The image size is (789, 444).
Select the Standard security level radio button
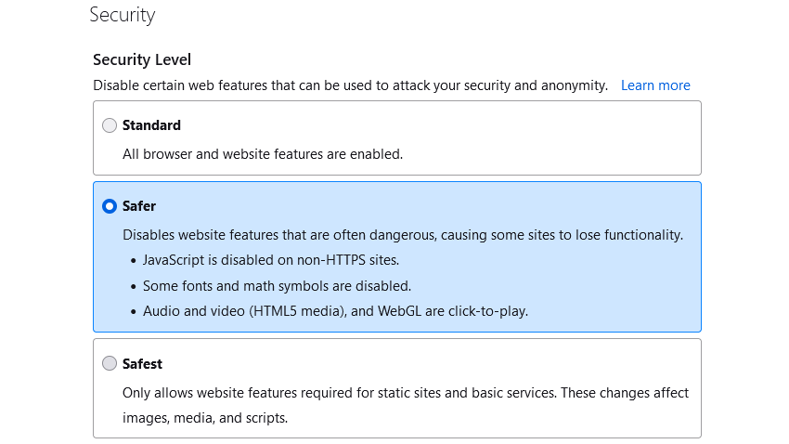point(110,125)
